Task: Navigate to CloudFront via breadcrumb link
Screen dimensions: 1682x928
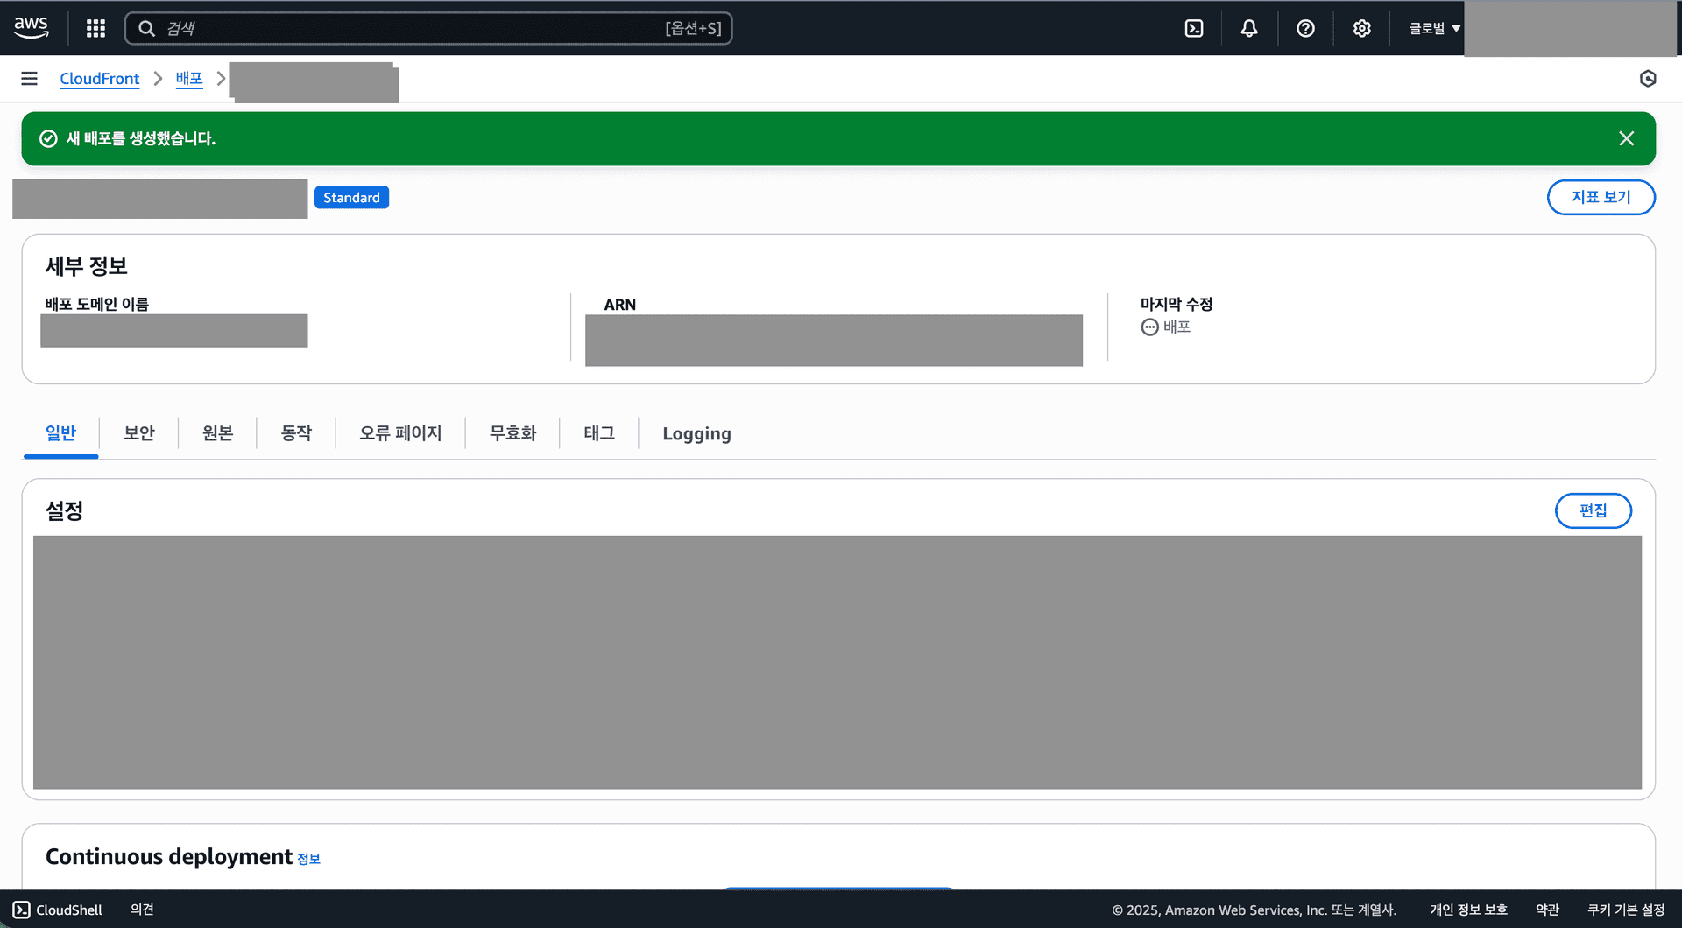Action: coord(99,78)
